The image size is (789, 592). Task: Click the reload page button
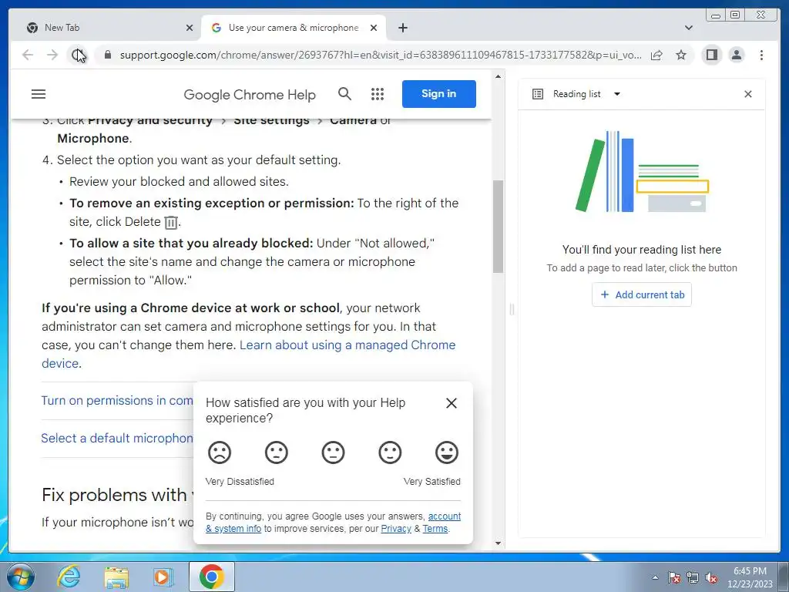(x=78, y=55)
